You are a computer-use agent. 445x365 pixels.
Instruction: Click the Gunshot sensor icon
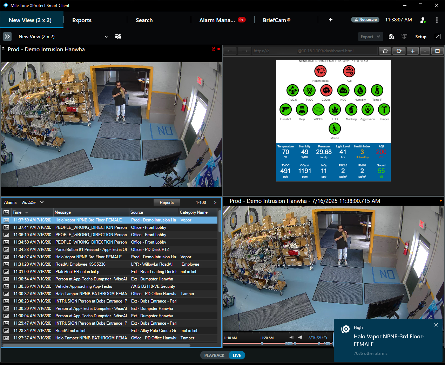[x=285, y=110]
